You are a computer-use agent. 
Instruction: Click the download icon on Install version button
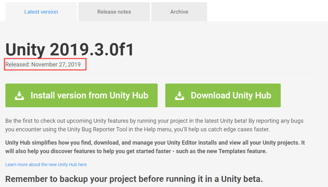pos(20,96)
